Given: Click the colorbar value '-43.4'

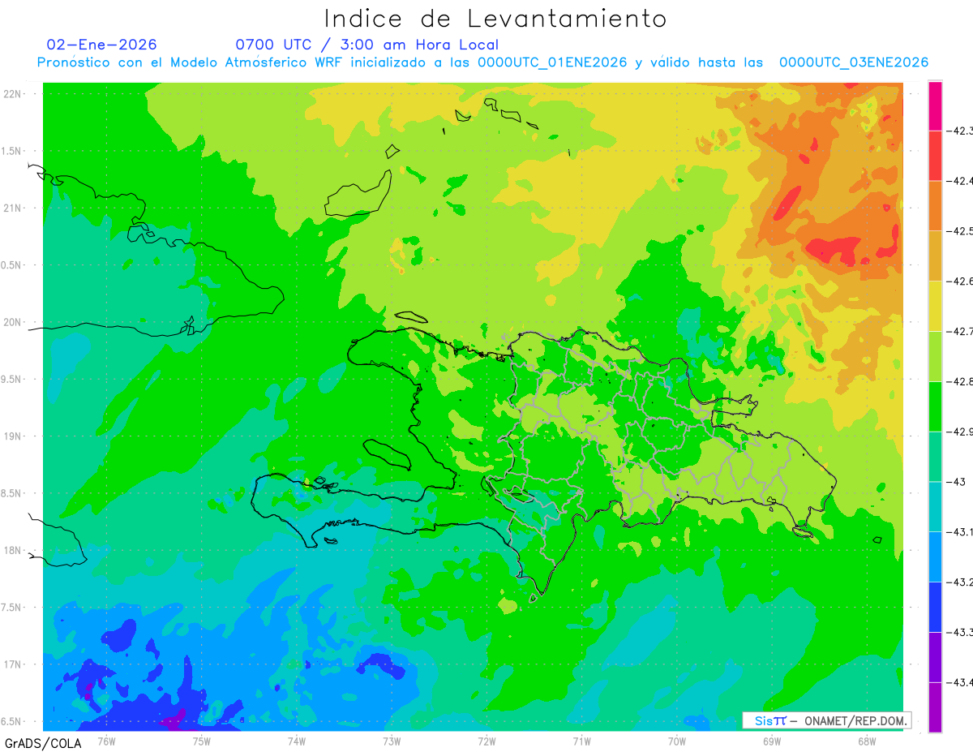Looking at the screenshot, I should [961, 682].
